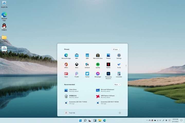The width and height of the screenshot is (185, 123).
Task: Open the Calculator app
Action: pyautogui.click(x=119, y=74)
